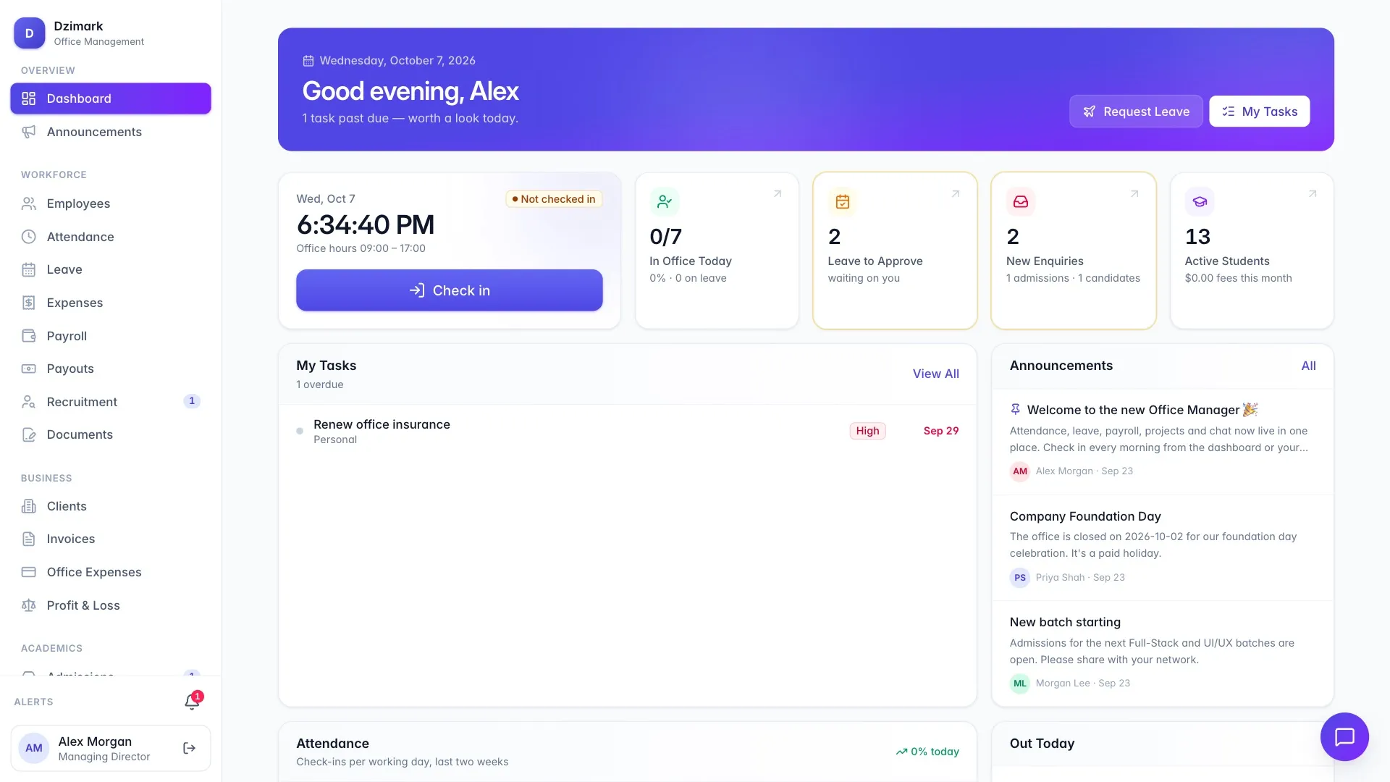
Task: Open arrow on New Enquiries card
Action: pyautogui.click(x=1134, y=194)
